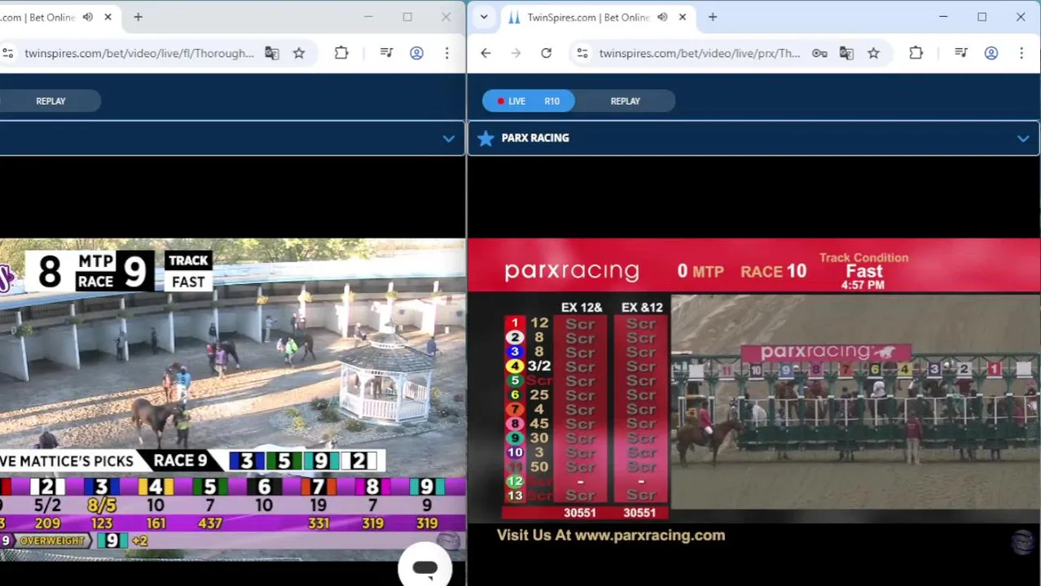Click the right window's address bar URL

point(700,53)
